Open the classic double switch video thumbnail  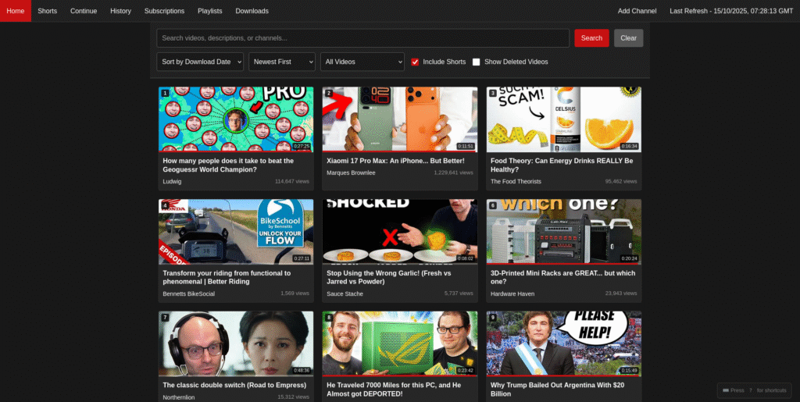tap(235, 343)
